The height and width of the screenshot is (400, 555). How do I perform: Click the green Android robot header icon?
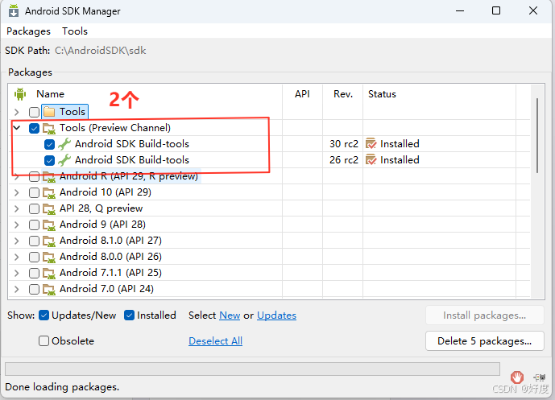pos(20,94)
